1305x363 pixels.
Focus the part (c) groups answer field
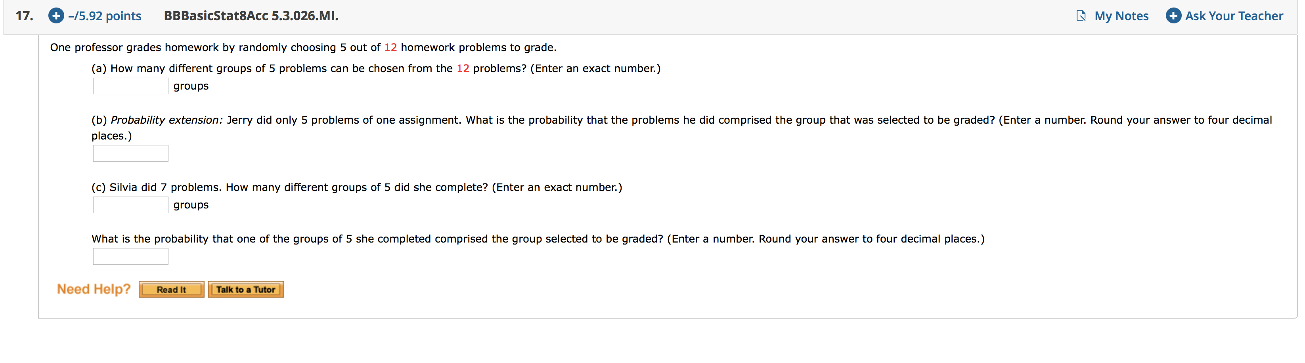pos(131,204)
